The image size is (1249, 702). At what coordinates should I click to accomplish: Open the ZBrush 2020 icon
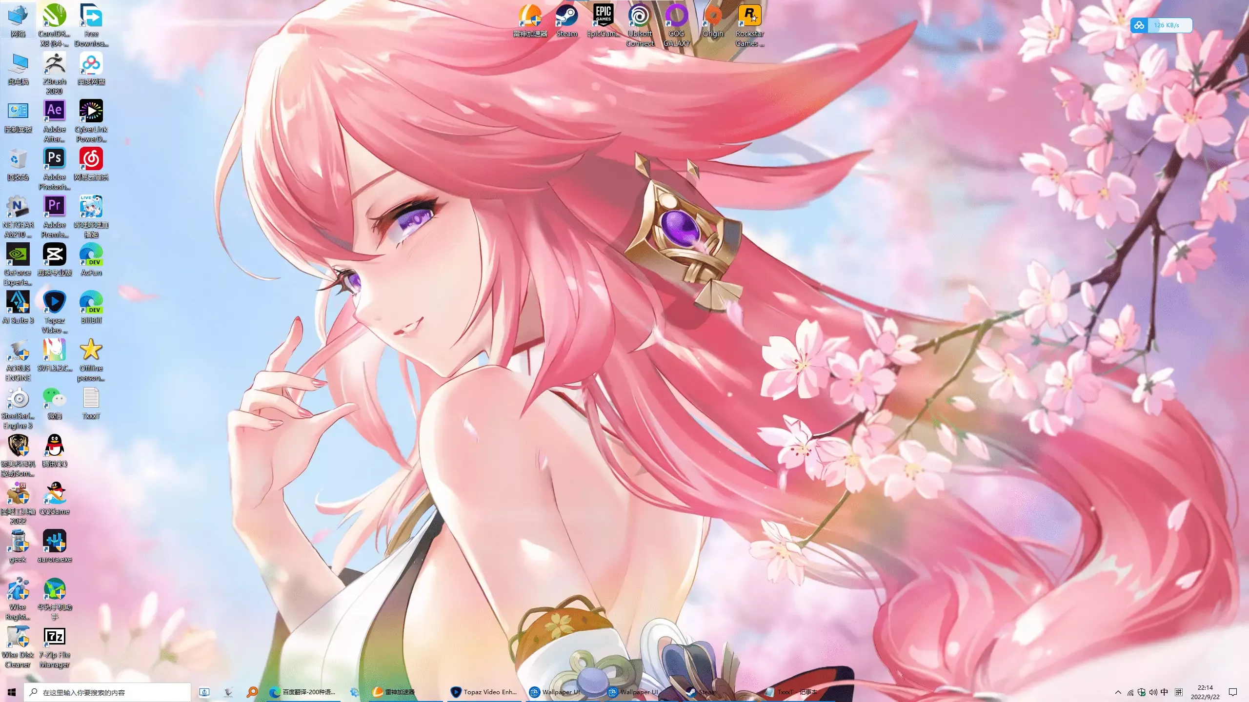(x=54, y=73)
